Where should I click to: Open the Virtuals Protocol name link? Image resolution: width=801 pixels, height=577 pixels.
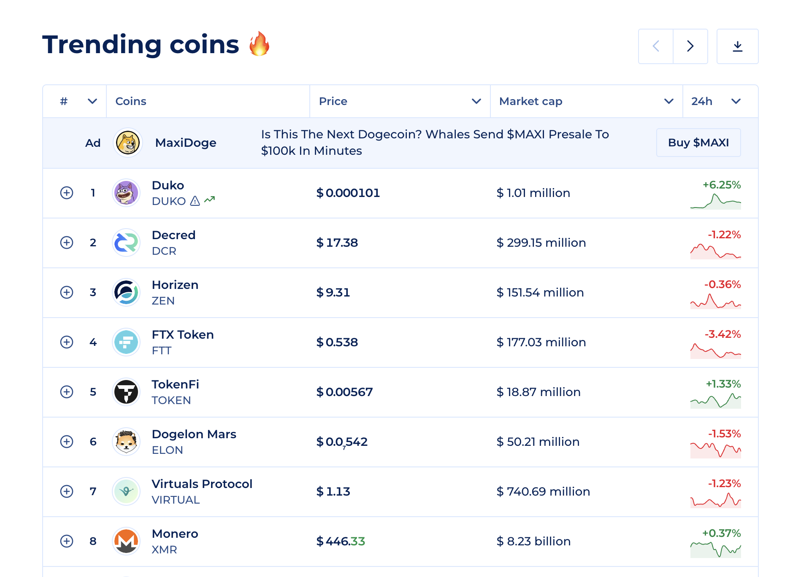202,484
